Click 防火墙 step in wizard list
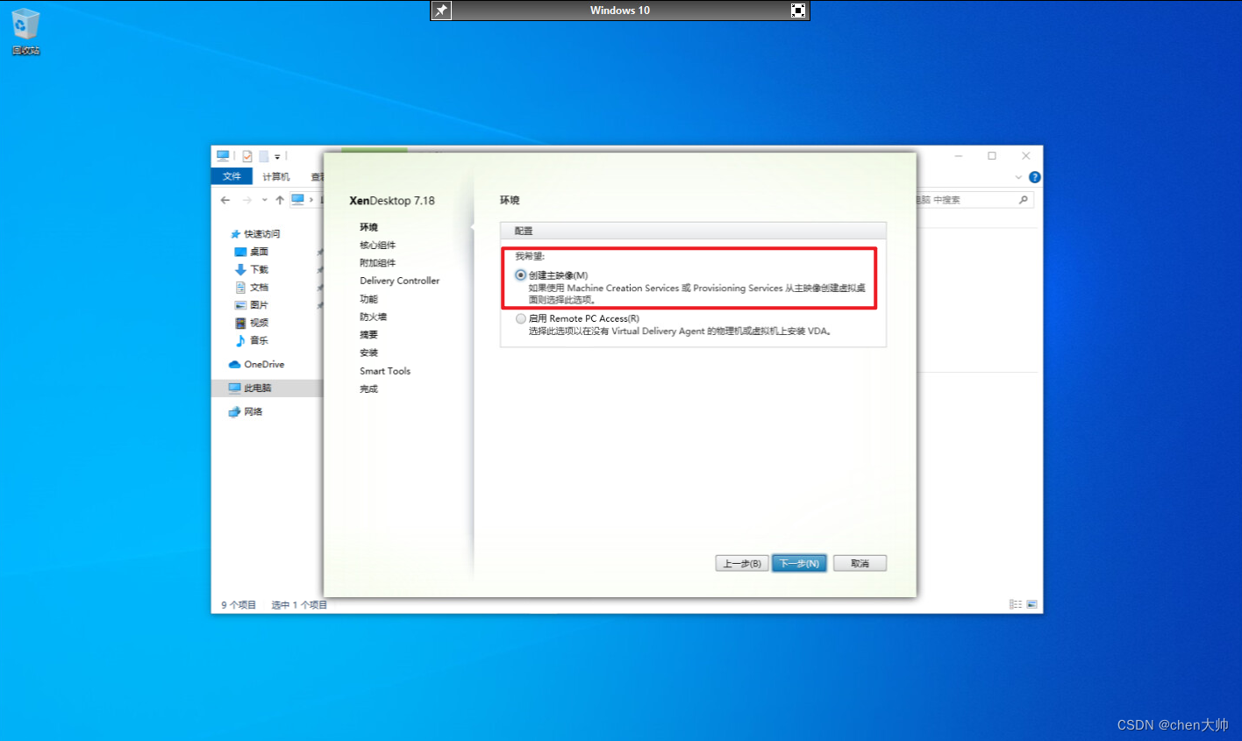The width and height of the screenshot is (1242, 741). click(x=373, y=317)
